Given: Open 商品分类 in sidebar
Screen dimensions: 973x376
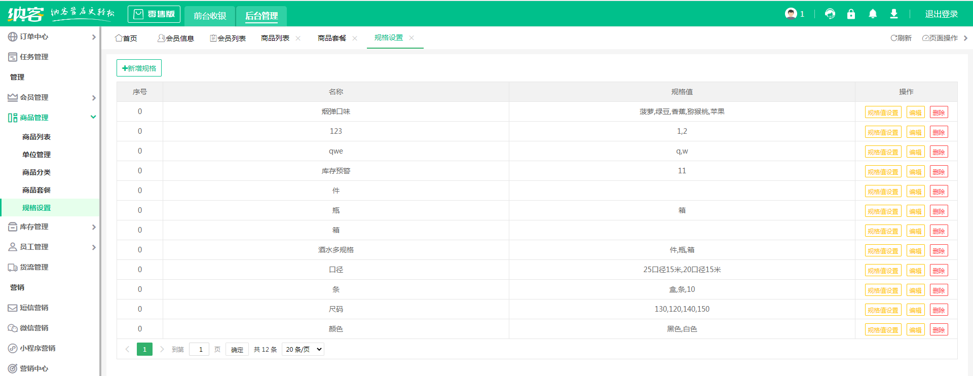Looking at the screenshot, I should 36,172.
